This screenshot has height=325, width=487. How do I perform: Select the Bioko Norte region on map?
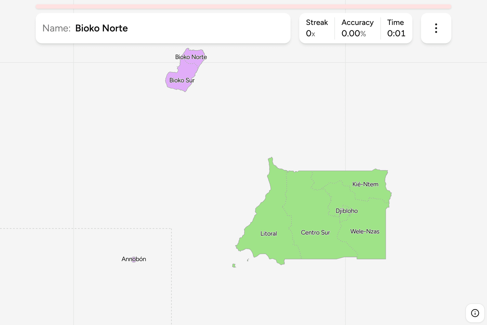coord(193,57)
